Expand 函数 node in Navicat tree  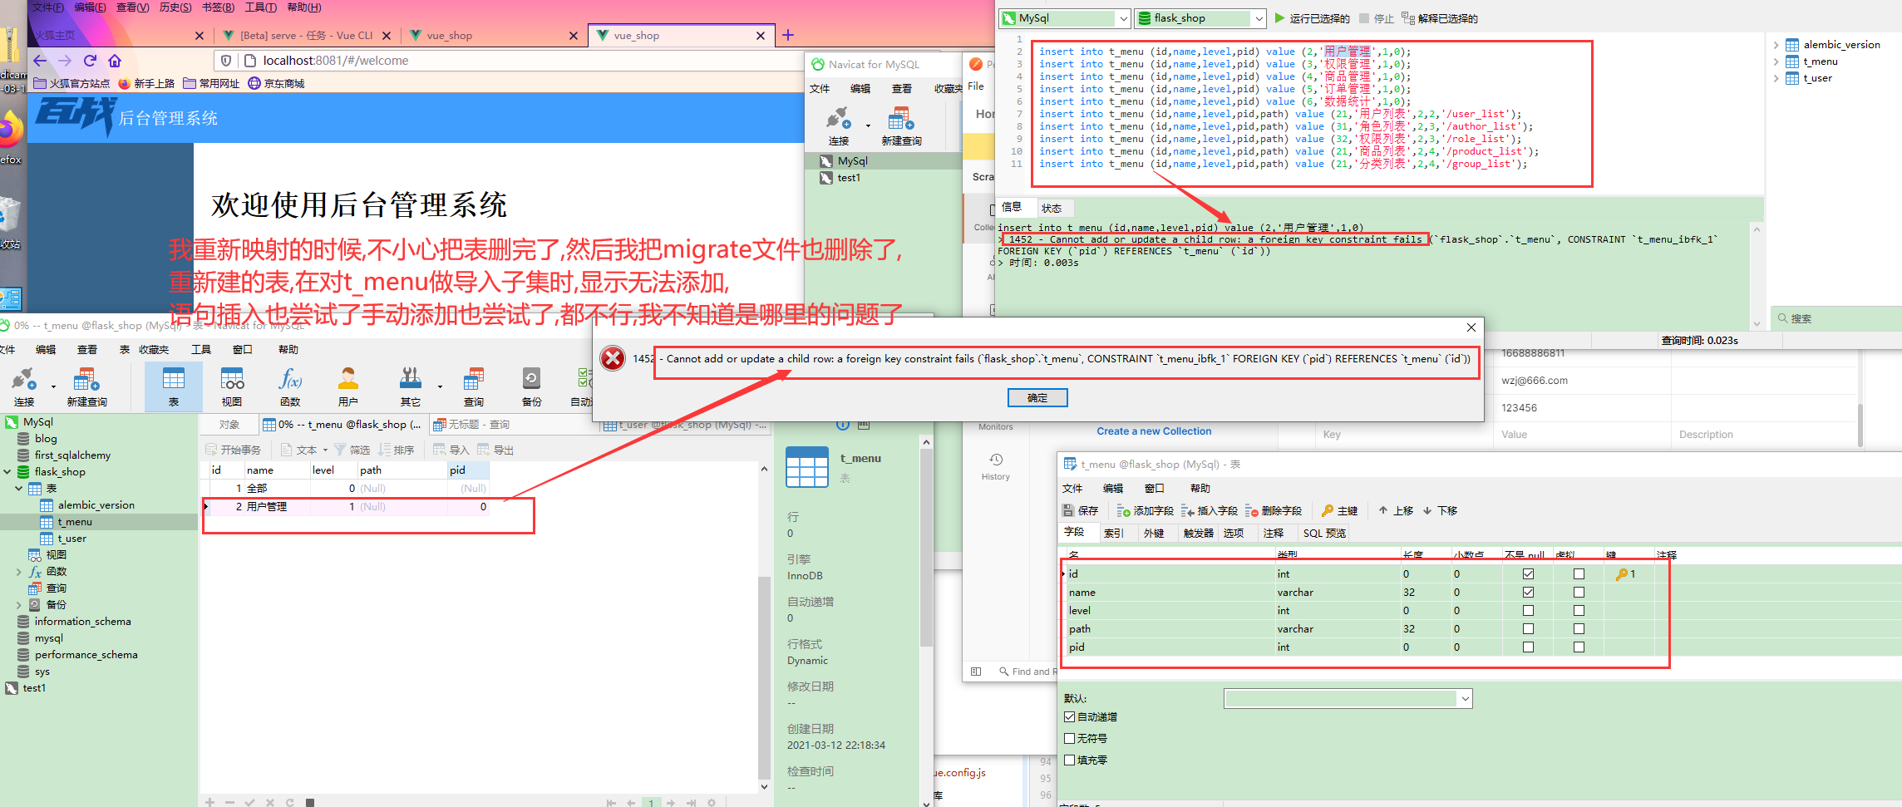click(x=19, y=571)
